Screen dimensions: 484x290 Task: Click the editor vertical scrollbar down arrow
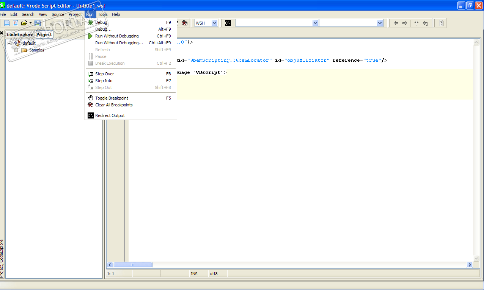(476, 258)
